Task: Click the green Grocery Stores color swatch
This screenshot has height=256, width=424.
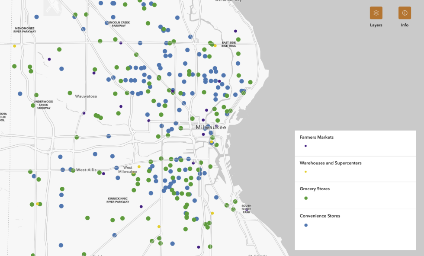Action: tap(306, 198)
